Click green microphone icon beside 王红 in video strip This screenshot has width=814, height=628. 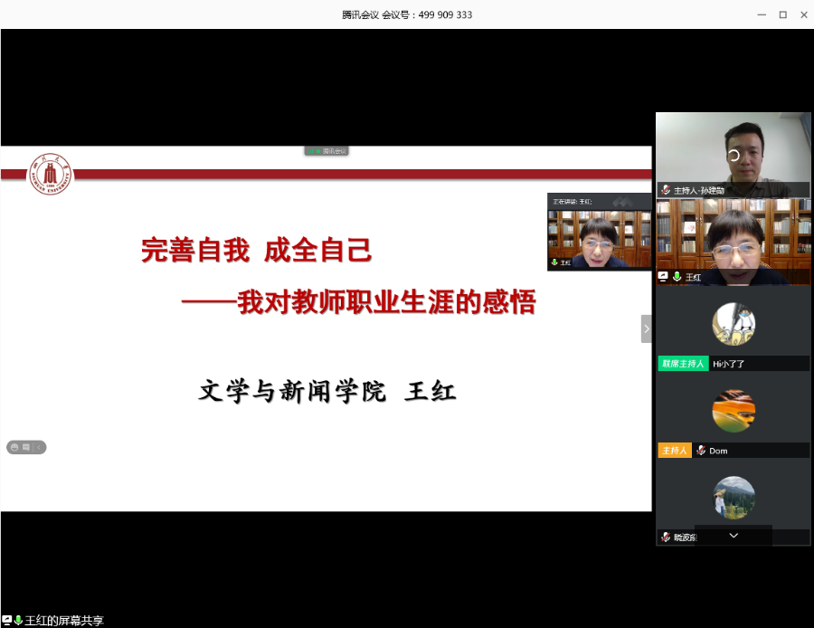tap(677, 277)
